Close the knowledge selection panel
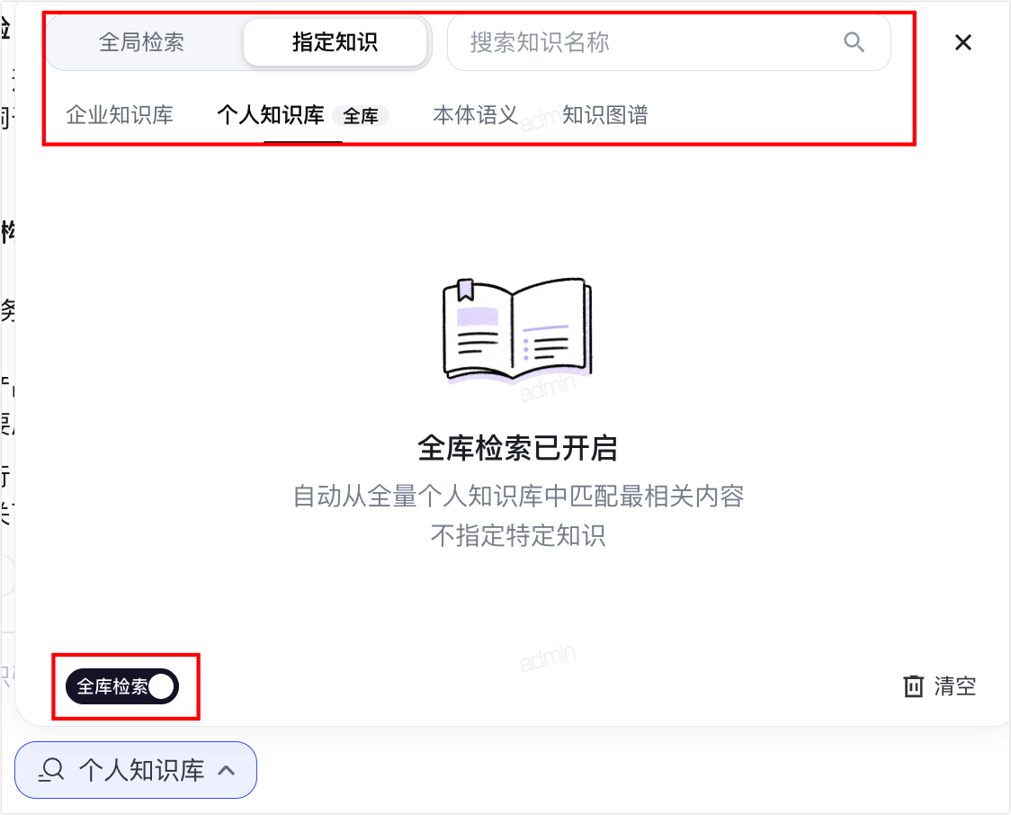The height and width of the screenshot is (815, 1011). pos(962,42)
